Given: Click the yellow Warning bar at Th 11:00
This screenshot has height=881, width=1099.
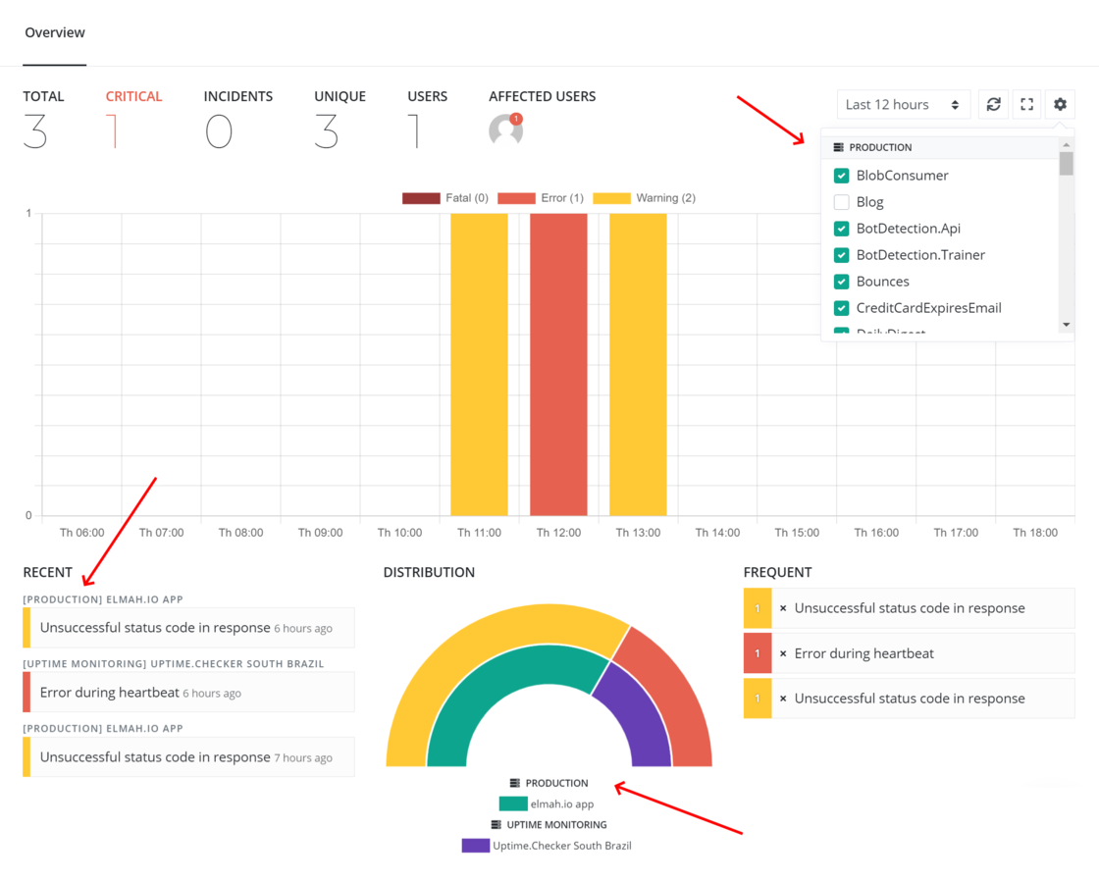Looking at the screenshot, I should point(480,364).
